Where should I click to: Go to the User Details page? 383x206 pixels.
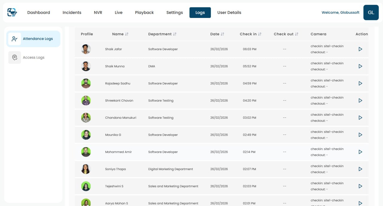(x=229, y=12)
